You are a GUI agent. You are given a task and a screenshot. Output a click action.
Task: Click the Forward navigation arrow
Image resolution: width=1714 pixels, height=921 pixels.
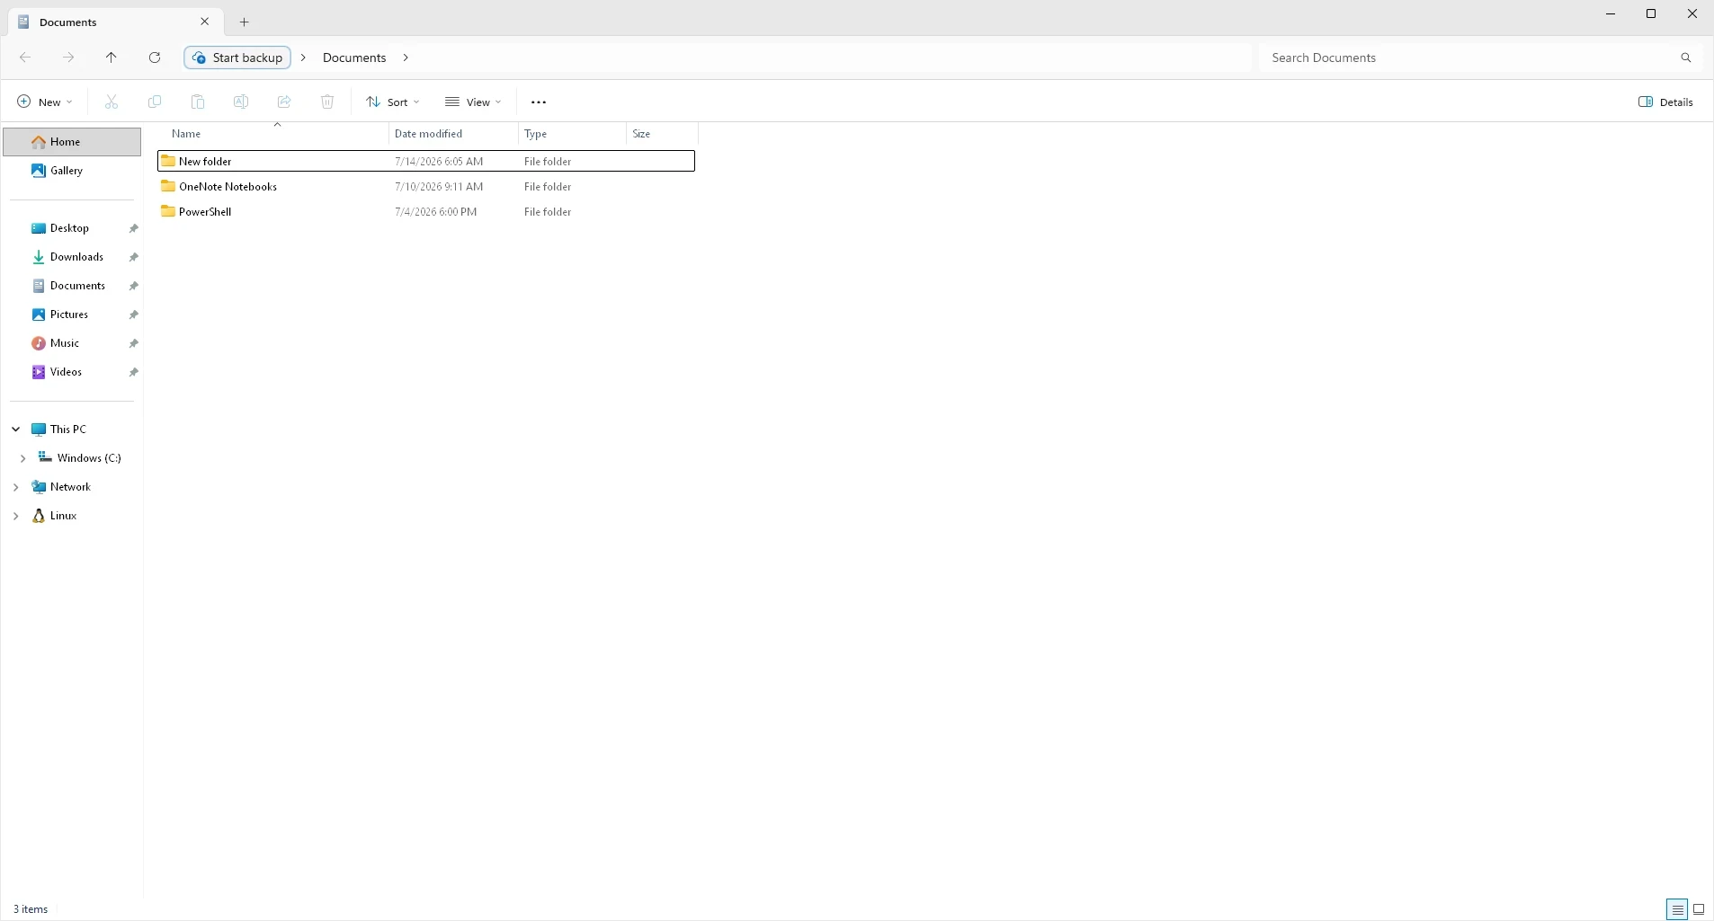[x=68, y=58]
